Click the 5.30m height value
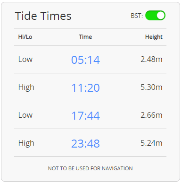This screenshot has width=182, height=184. click(x=151, y=87)
